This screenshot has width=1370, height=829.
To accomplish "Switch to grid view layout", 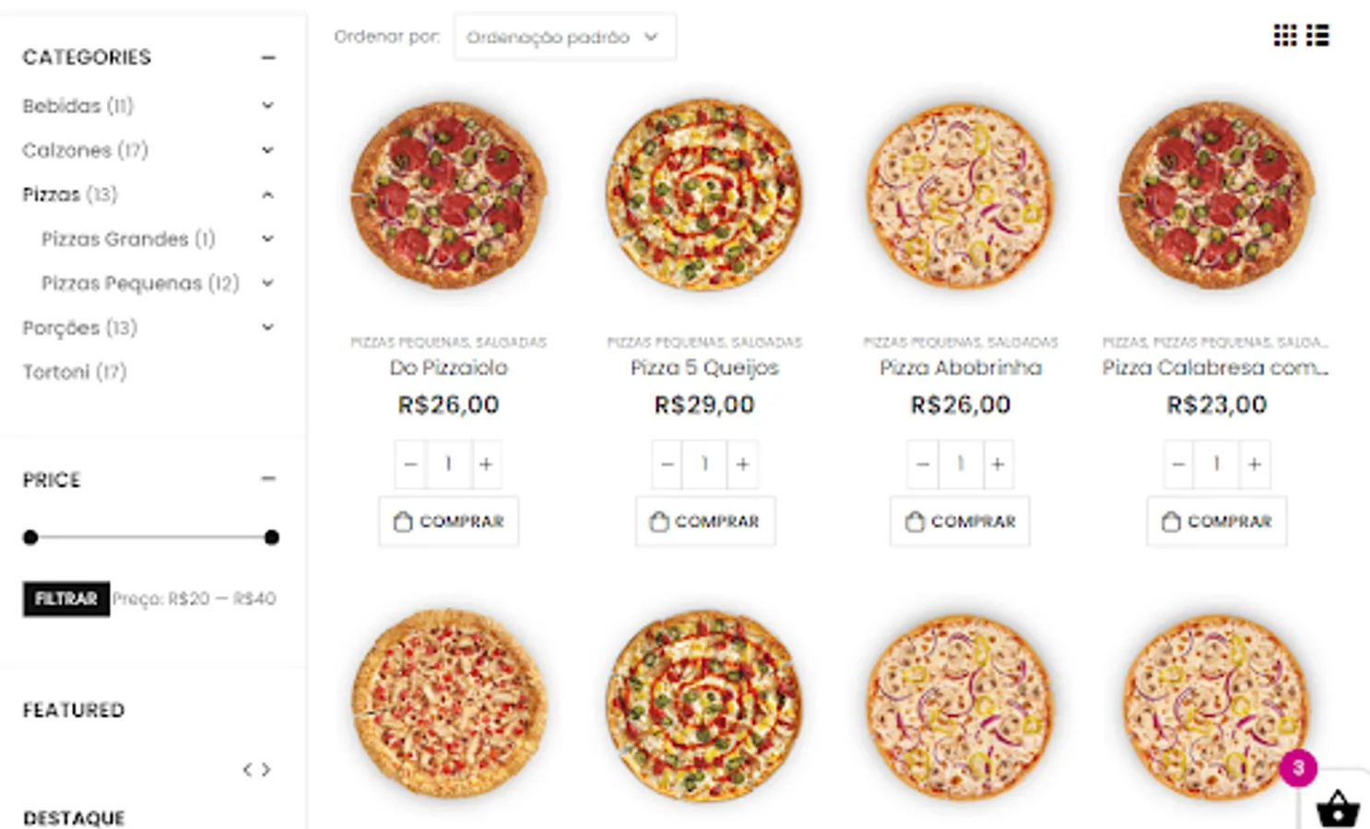I will tap(1284, 36).
